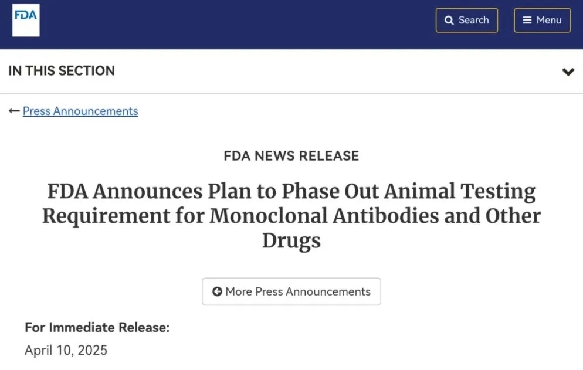This screenshot has width=583, height=370.
Task: Click the More Press Announcements button
Action: [291, 291]
